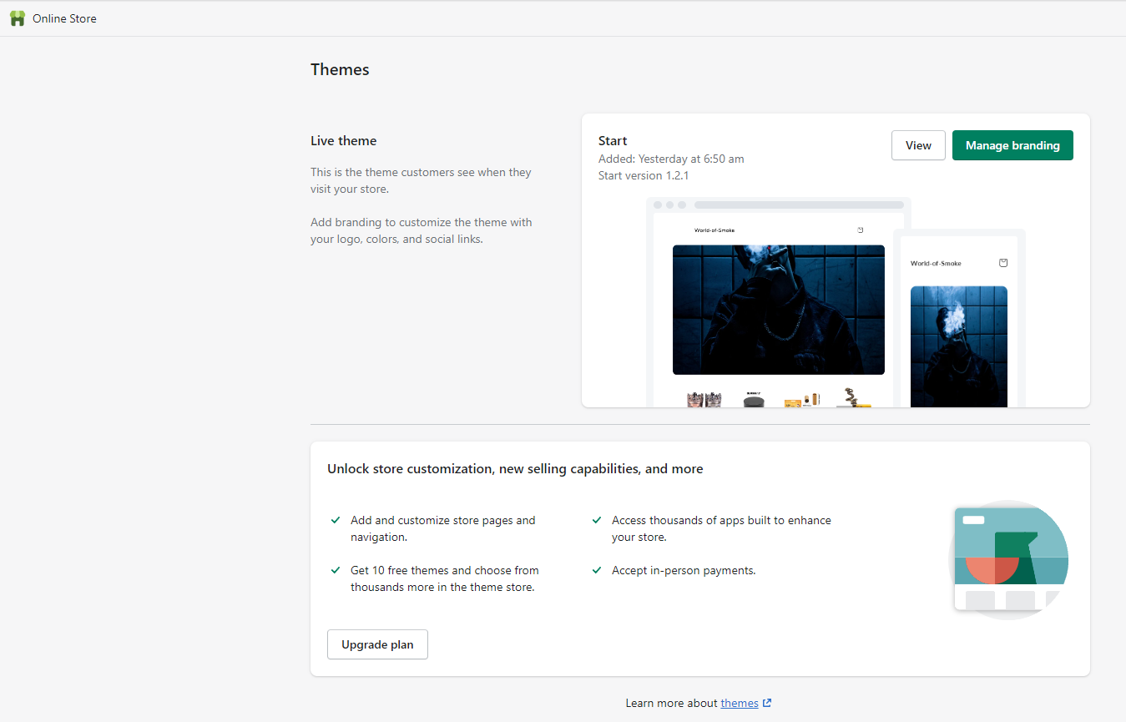The height and width of the screenshot is (722, 1126).
Task: Click World-of-Smoke title in mobile preview
Action: coord(936,264)
